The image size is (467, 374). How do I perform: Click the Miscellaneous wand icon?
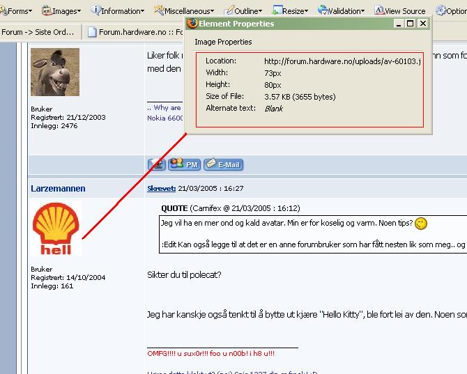[x=159, y=10]
